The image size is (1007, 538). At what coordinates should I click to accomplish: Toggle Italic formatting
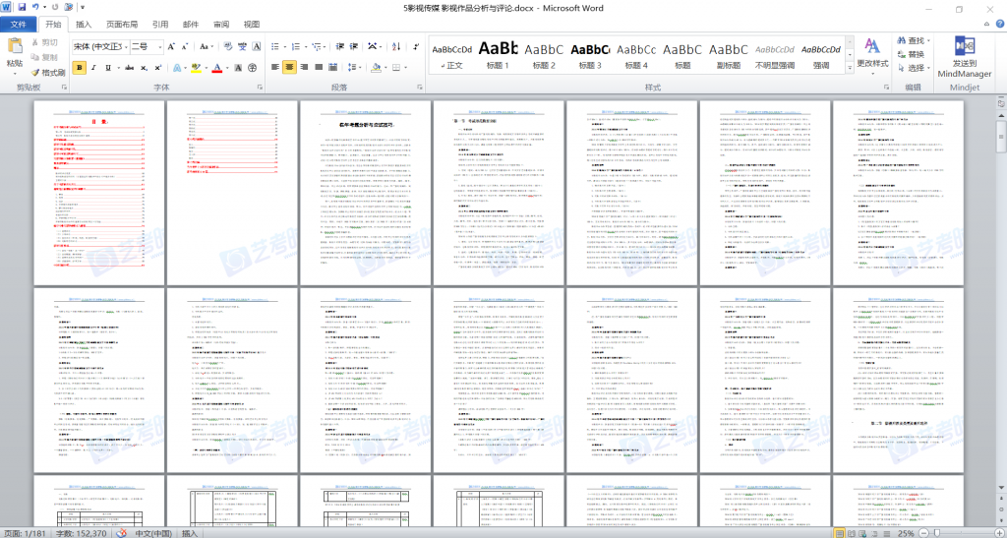[x=95, y=68]
